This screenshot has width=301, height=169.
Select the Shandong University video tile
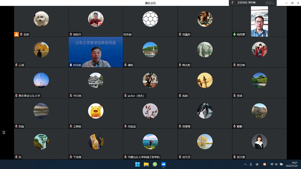96,52
